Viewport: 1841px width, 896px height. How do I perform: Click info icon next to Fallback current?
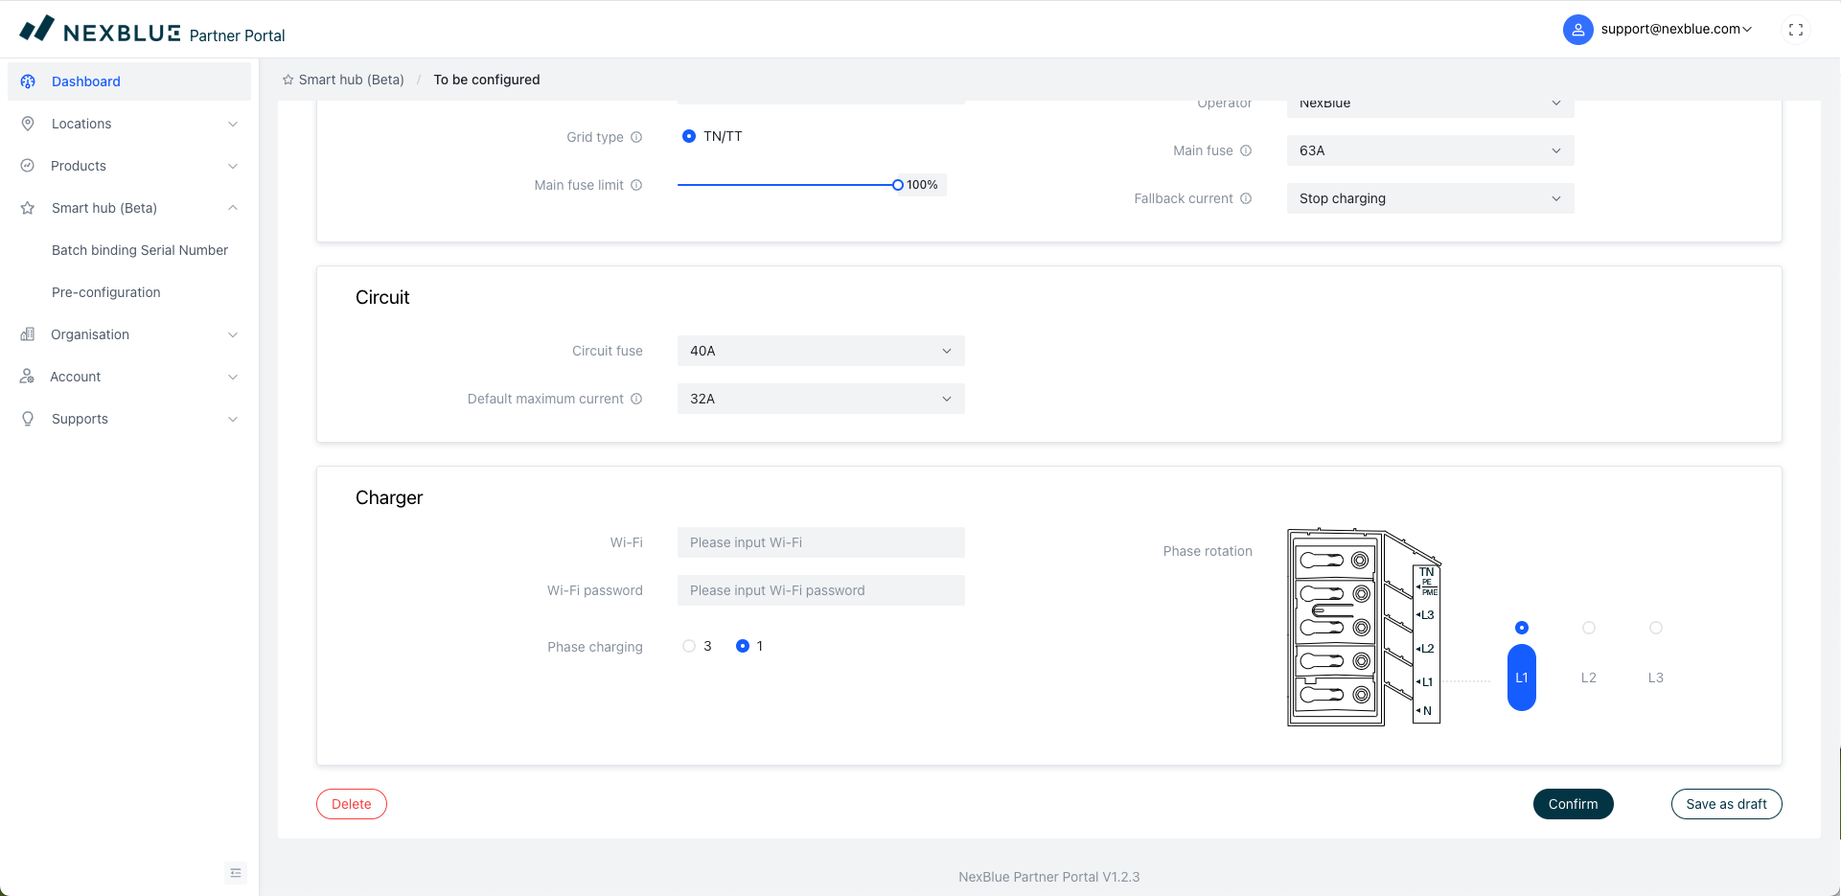(1246, 198)
